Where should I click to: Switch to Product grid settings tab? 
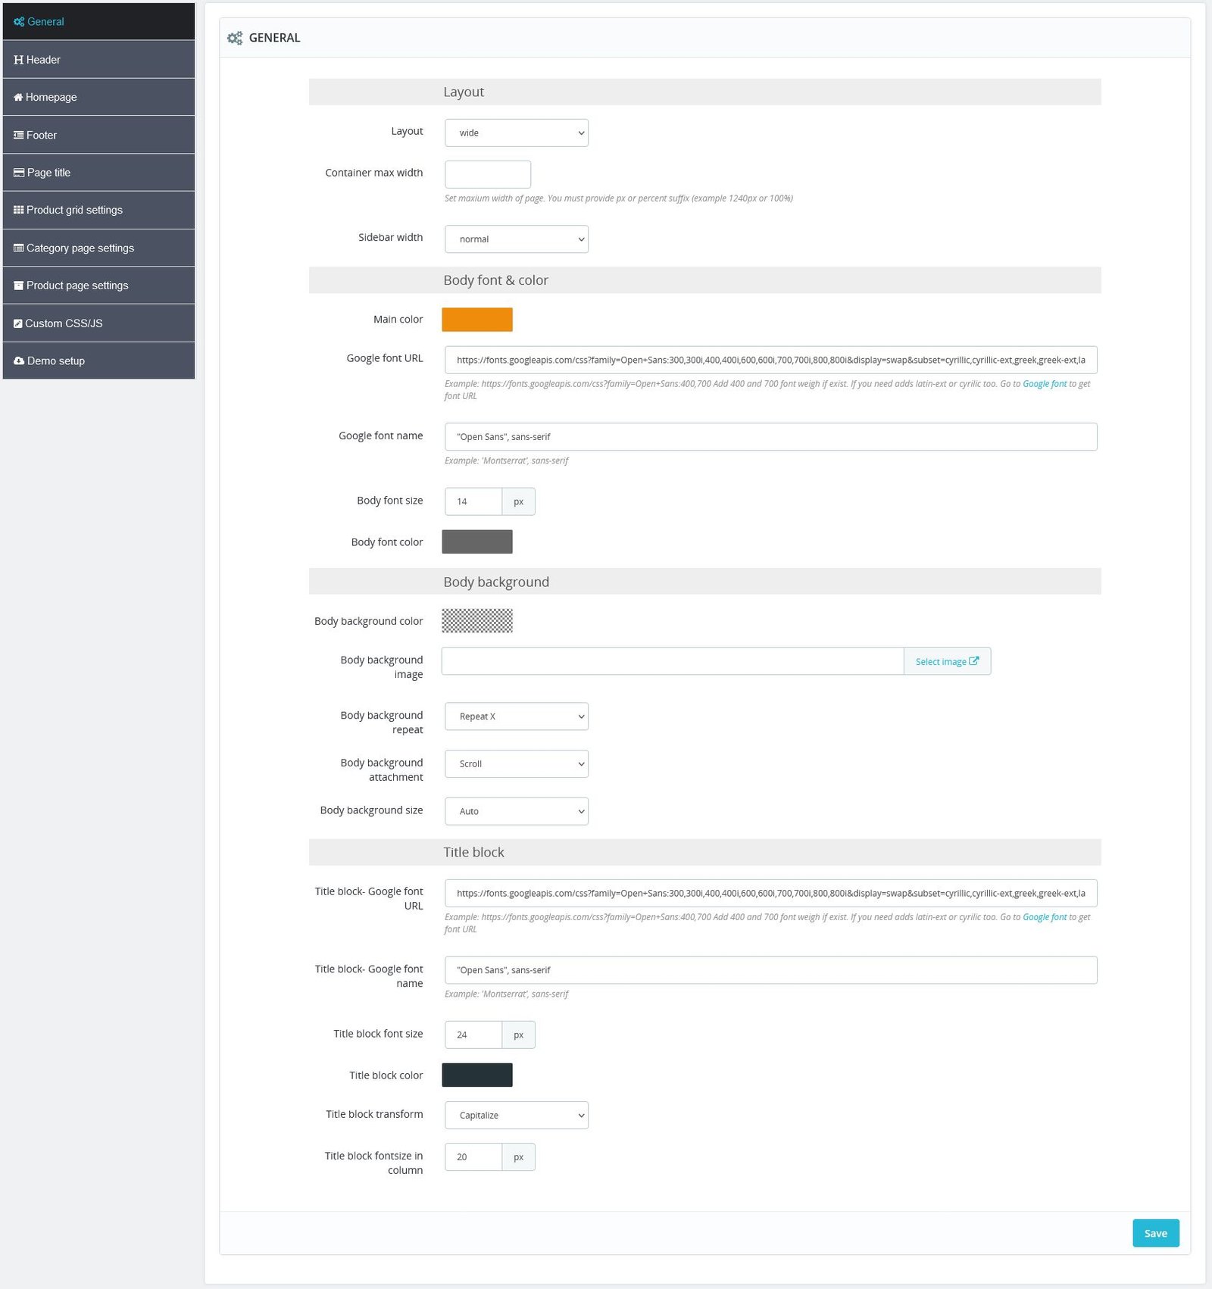(98, 210)
